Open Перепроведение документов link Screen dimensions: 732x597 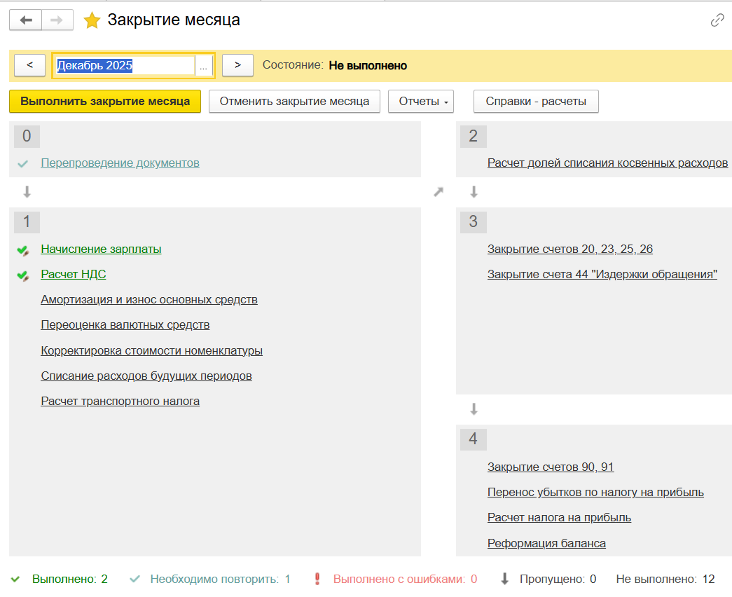(x=120, y=163)
